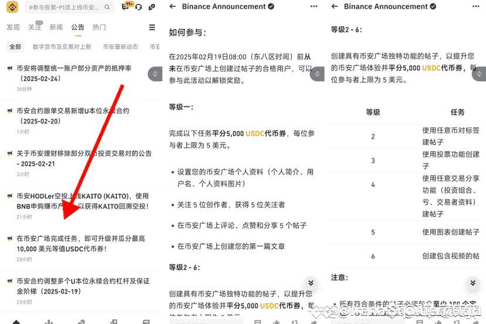Tap megaphone icon beside 币安将调整统一账户 row
The image size is (486, 324).
pos(10,68)
